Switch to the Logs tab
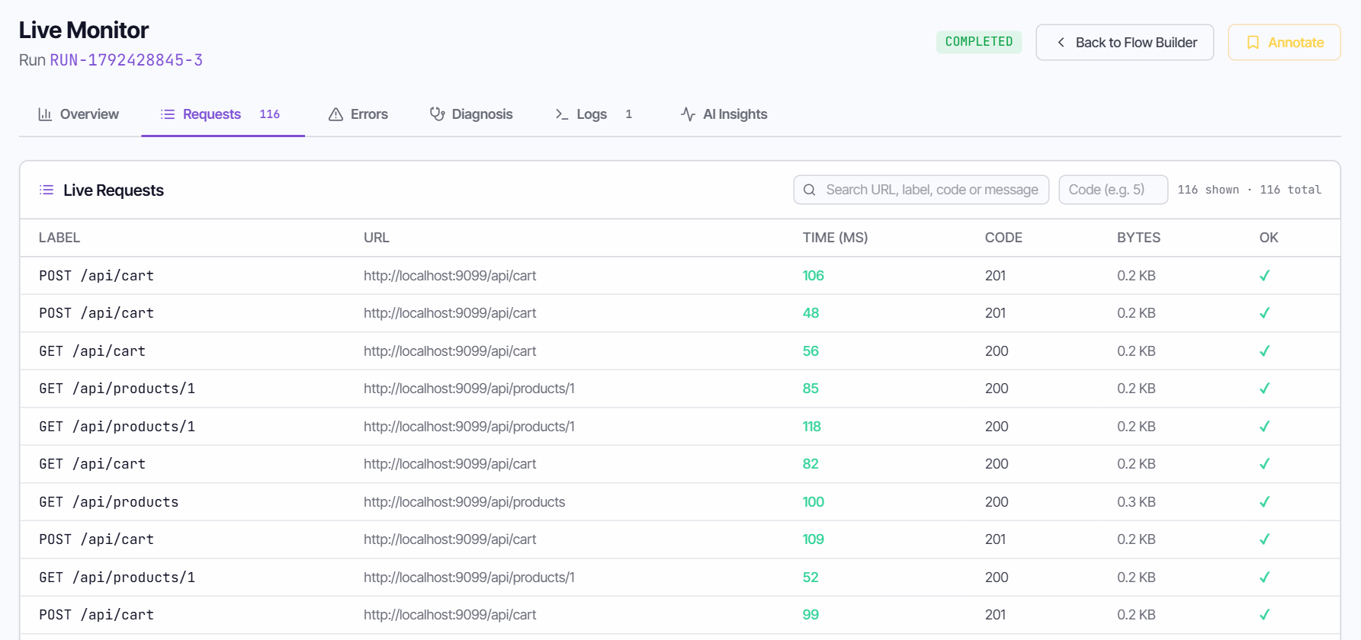The height and width of the screenshot is (640, 1361). (x=595, y=114)
